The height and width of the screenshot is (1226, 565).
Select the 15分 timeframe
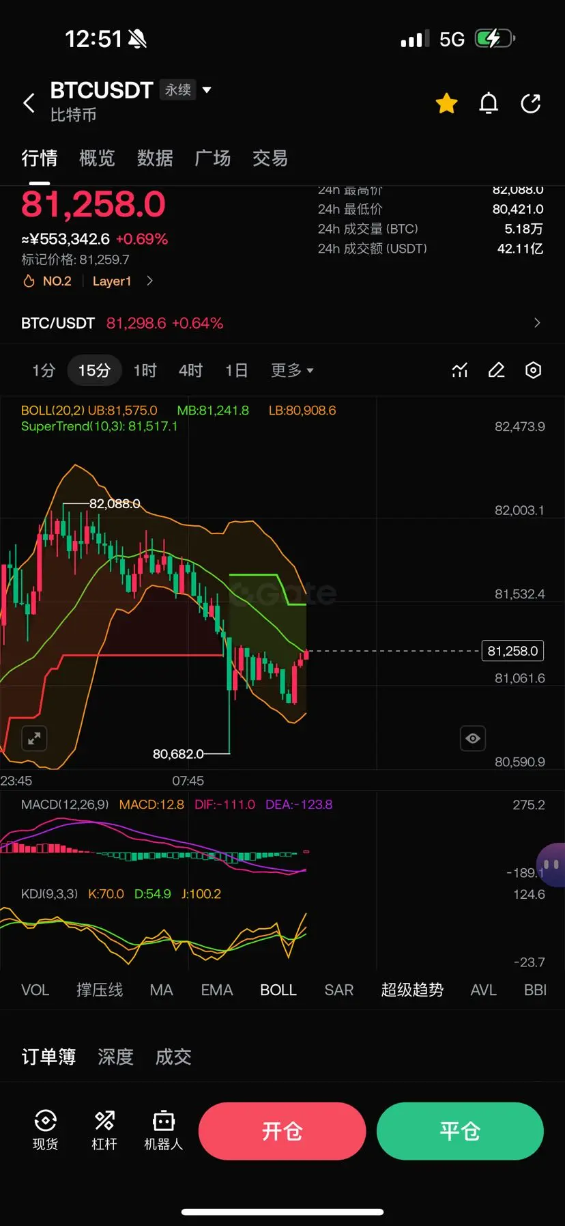tap(94, 370)
